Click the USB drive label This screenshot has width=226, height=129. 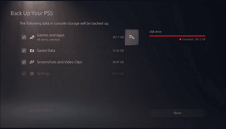[155, 32]
